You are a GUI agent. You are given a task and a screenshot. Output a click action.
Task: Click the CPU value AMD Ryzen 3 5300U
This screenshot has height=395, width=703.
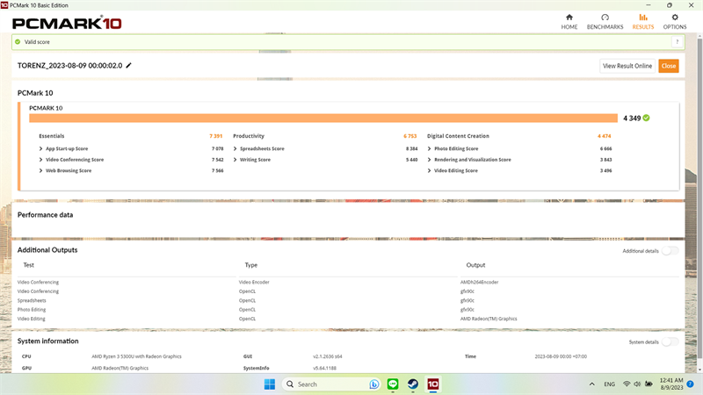tap(137, 356)
